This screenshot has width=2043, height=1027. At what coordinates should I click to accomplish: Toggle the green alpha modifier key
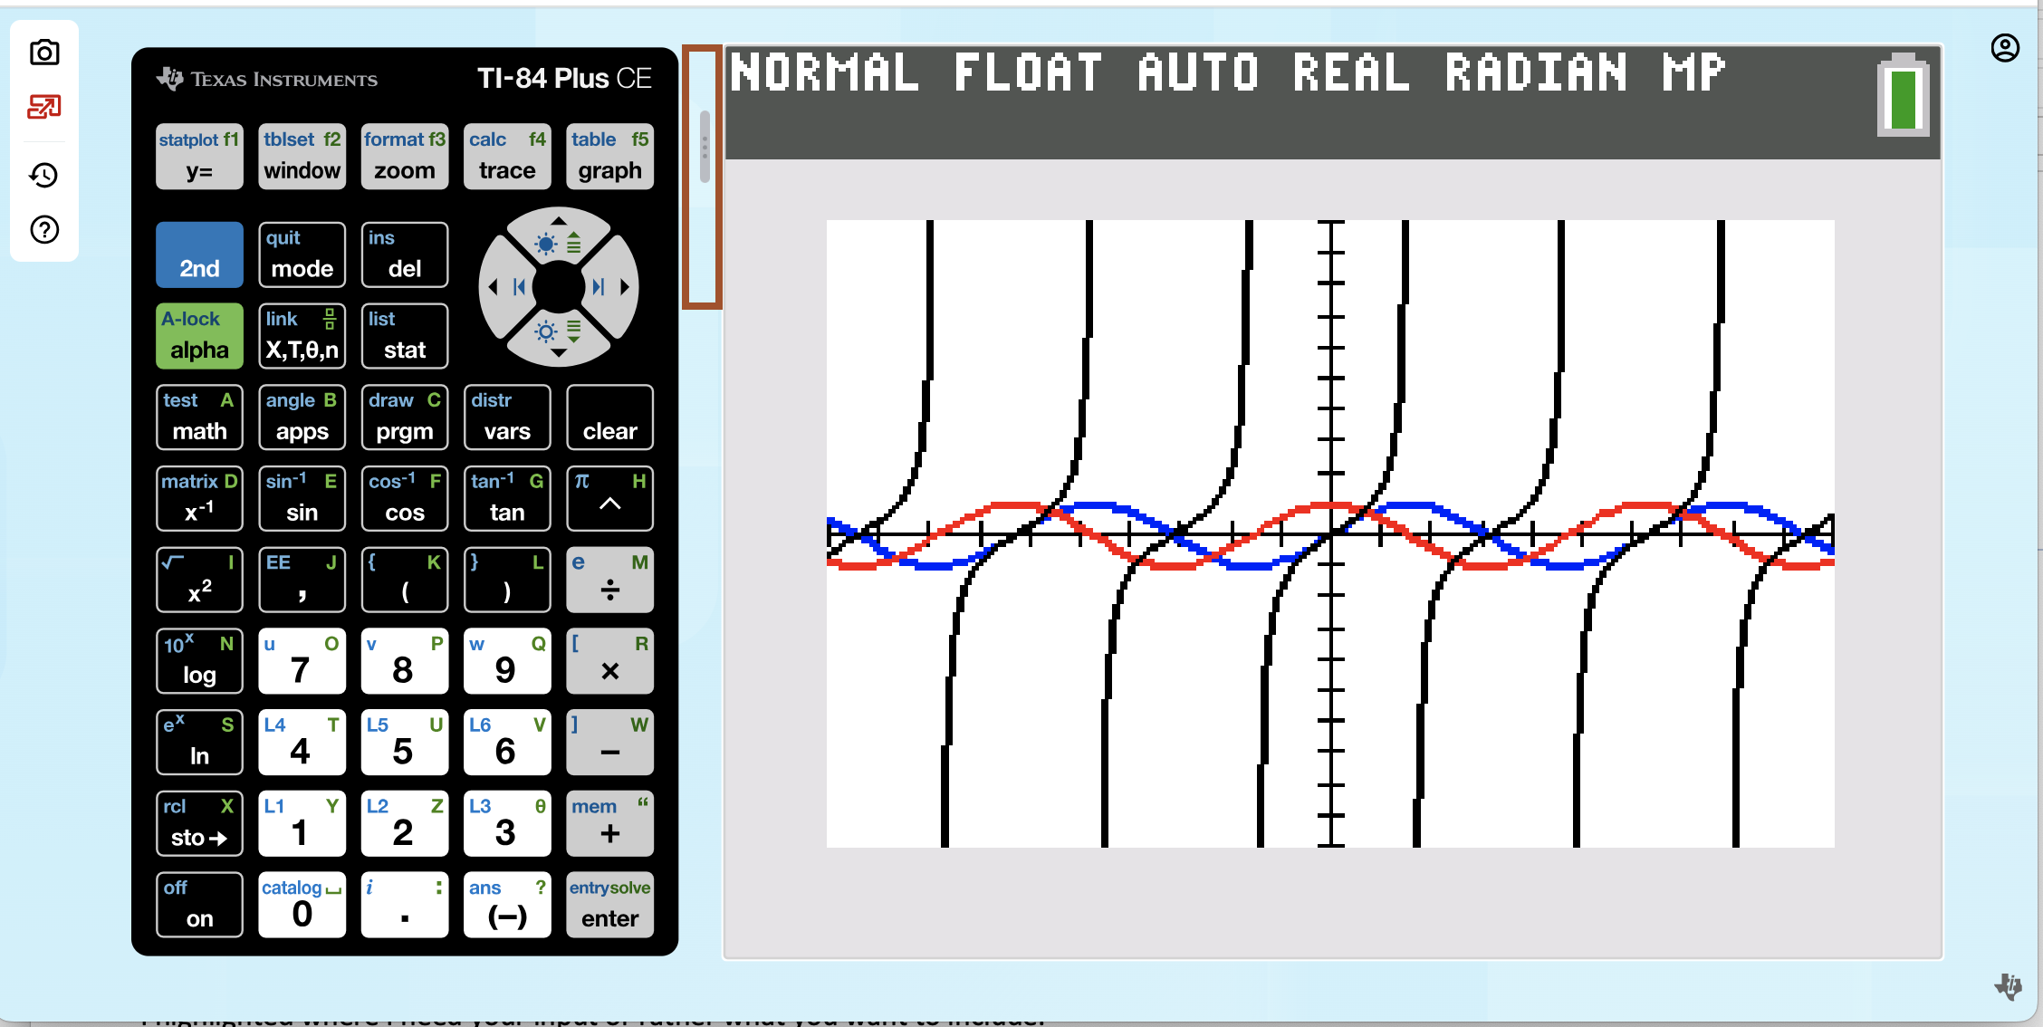(x=199, y=336)
